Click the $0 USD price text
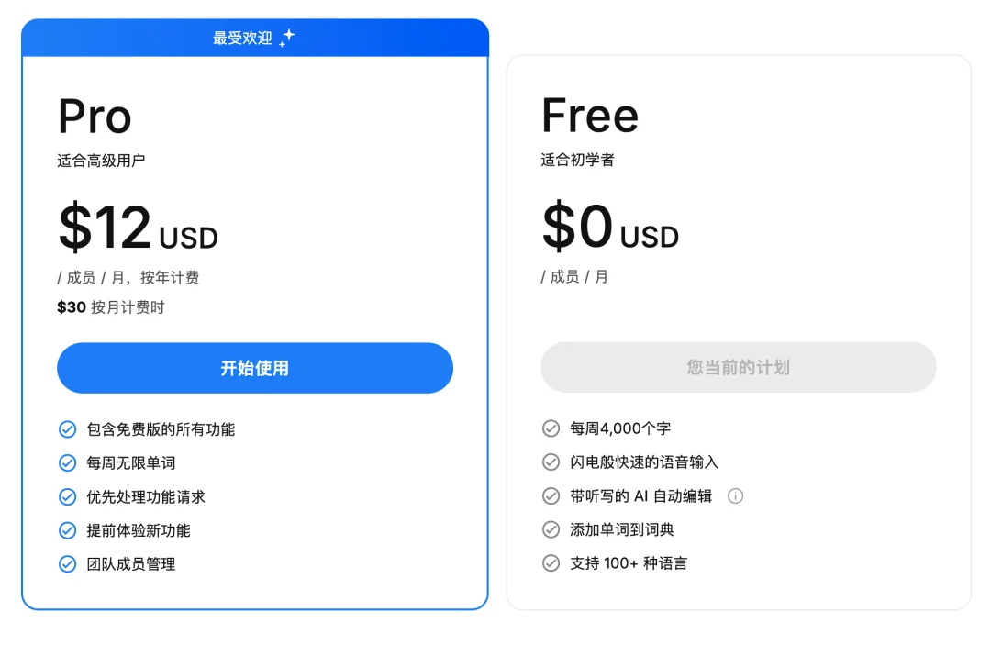The width and height of the screenshot is (991, 645). (x=609, y=229)
